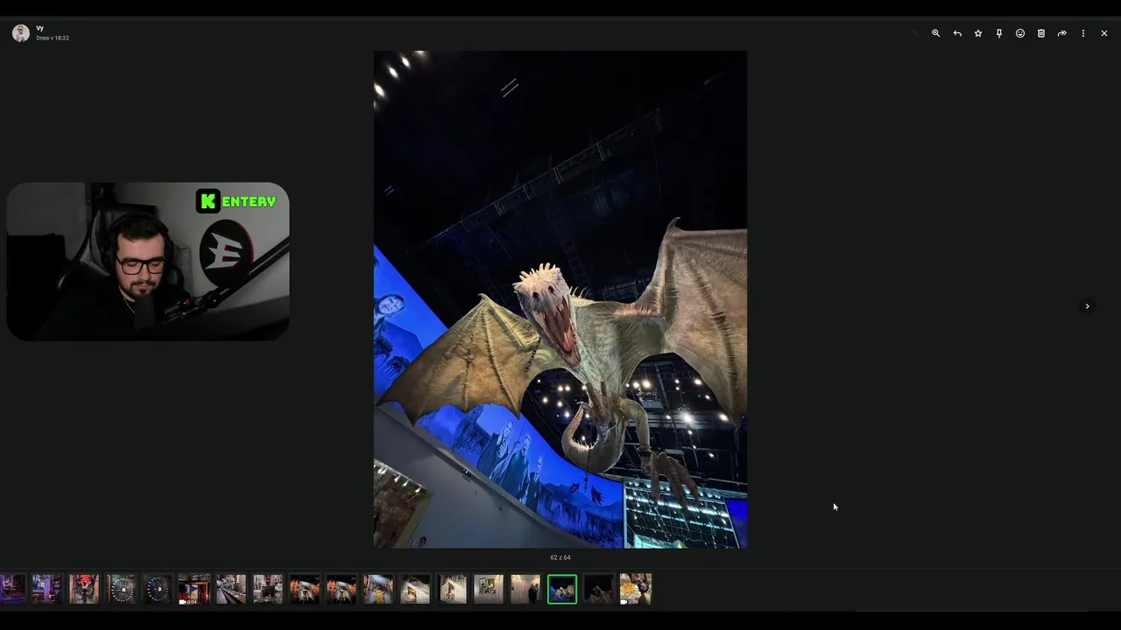Open the brighter clock dial thumbnail
Image resolution: width=1121 pixels, height=630 pixels.
[x=121, y=589]
